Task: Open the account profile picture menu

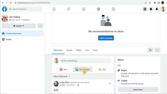Action: click(163, 9)
